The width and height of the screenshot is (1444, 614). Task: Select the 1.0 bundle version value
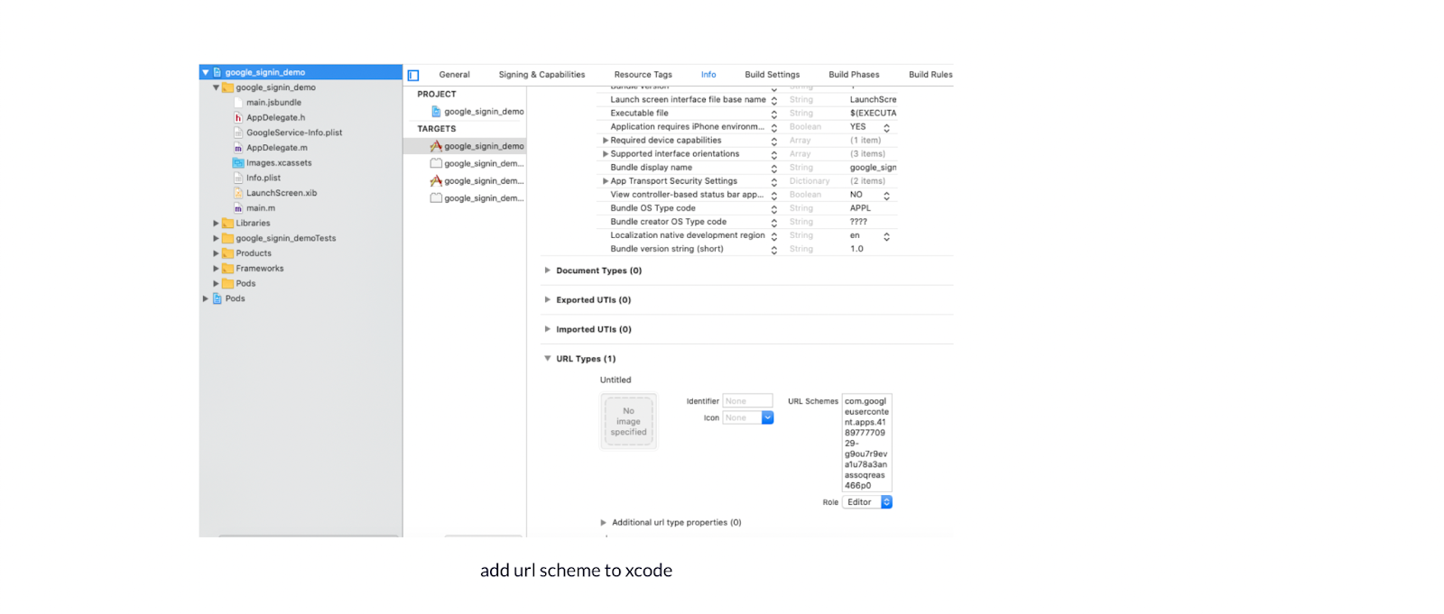tap(856, 249)
